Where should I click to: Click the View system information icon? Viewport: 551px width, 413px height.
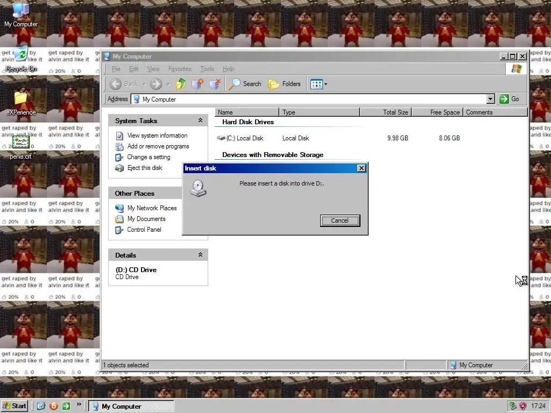pos(119,136)
